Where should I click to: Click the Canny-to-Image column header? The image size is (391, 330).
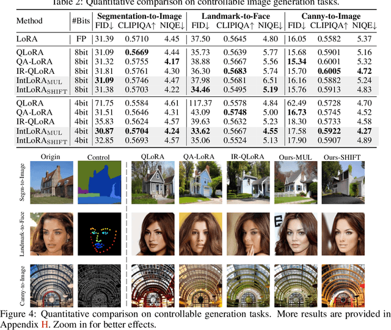coord(331,16)
